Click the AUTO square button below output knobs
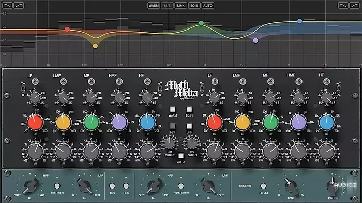This screenshot has height=203, width=362. (x=181, y=155)
